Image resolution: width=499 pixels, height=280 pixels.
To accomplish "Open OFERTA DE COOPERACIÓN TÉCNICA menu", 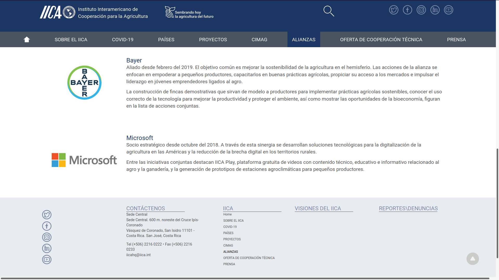I will (x=381, y=40).
